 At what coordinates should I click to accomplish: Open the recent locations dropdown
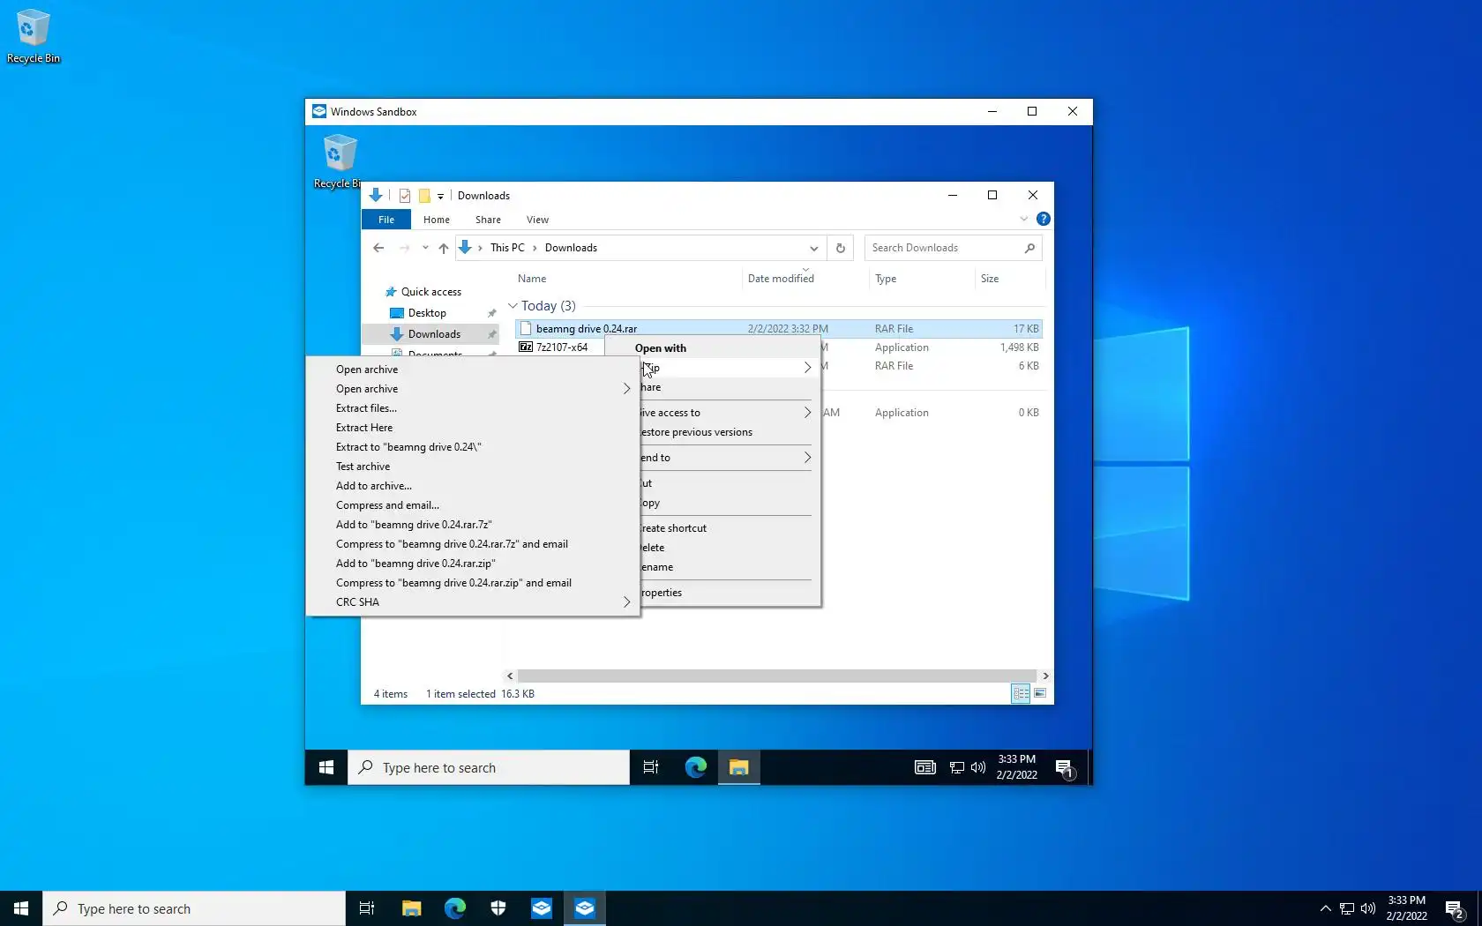425,248
